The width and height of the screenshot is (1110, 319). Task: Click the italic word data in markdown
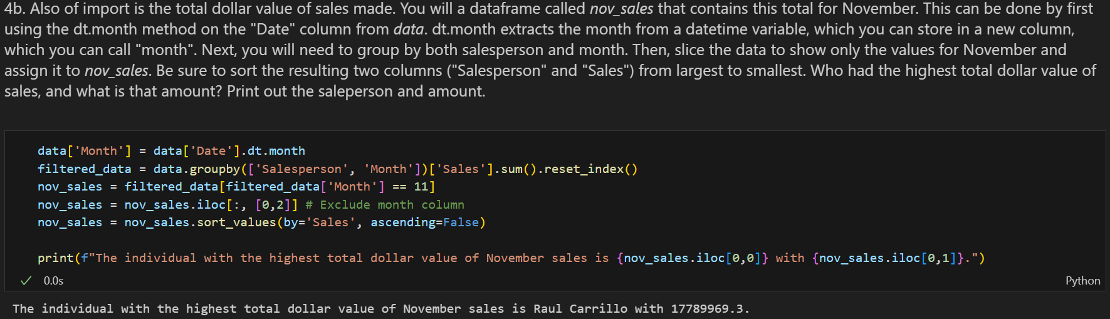pyautogui.click(x=408, y=29)
